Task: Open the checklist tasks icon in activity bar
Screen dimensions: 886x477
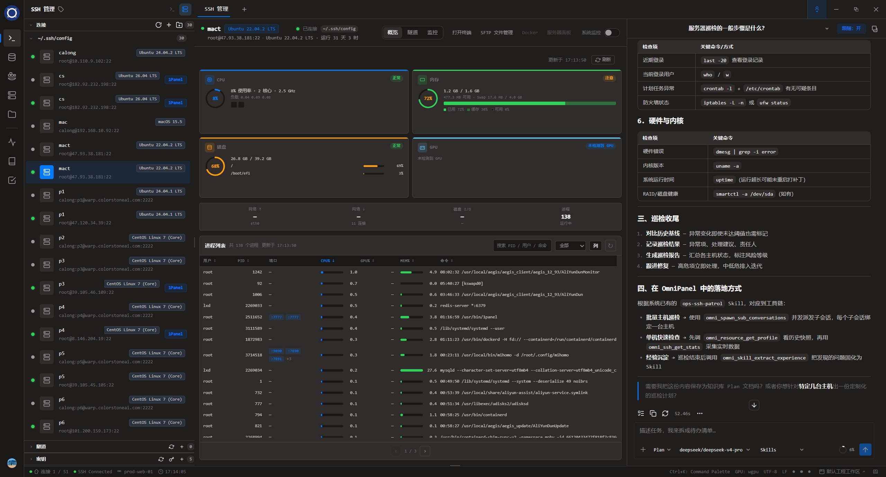Action: 12,180
